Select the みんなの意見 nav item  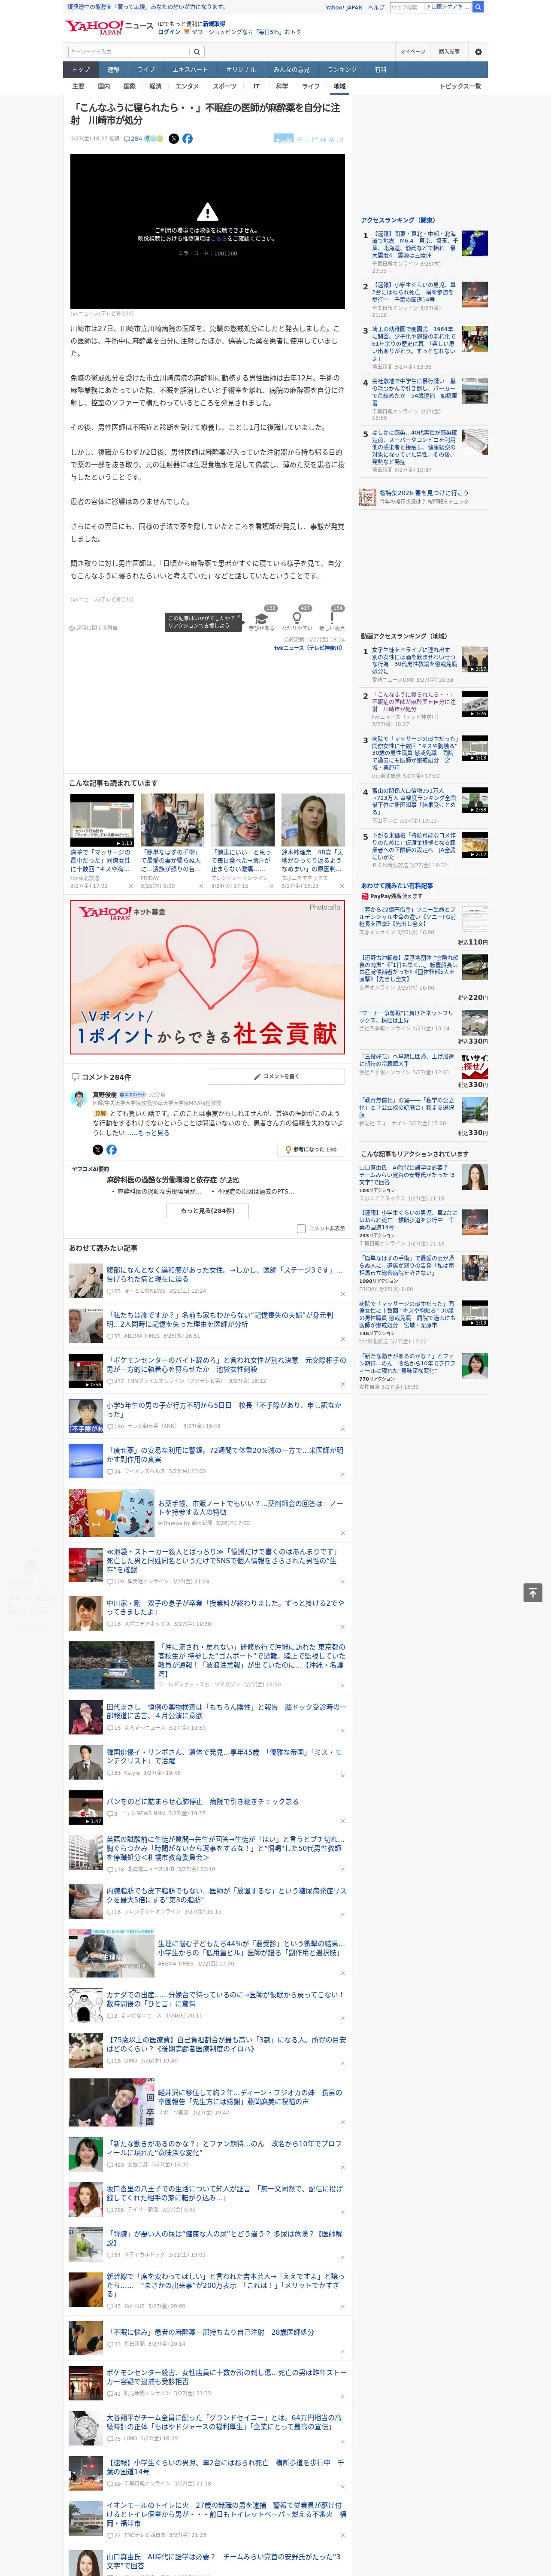[x=292, y=70]
